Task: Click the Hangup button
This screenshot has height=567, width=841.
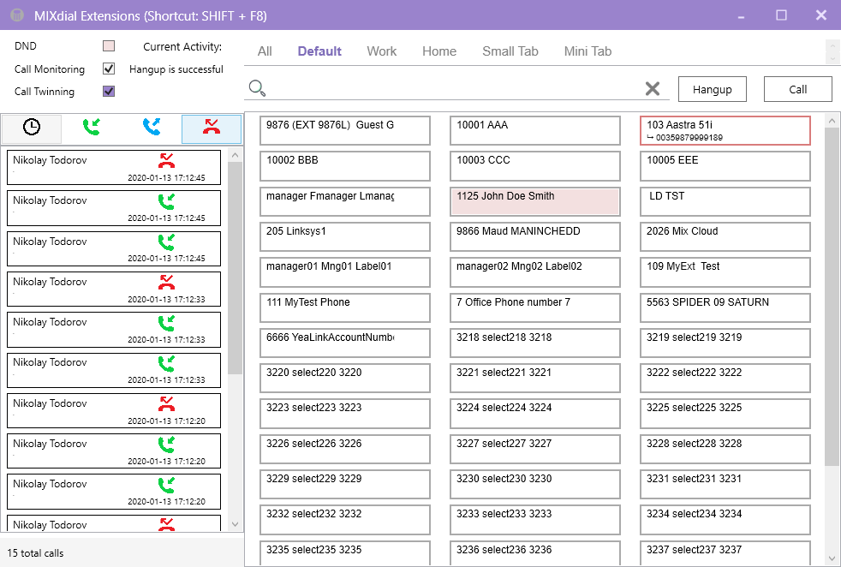Action: coord(713,89)
